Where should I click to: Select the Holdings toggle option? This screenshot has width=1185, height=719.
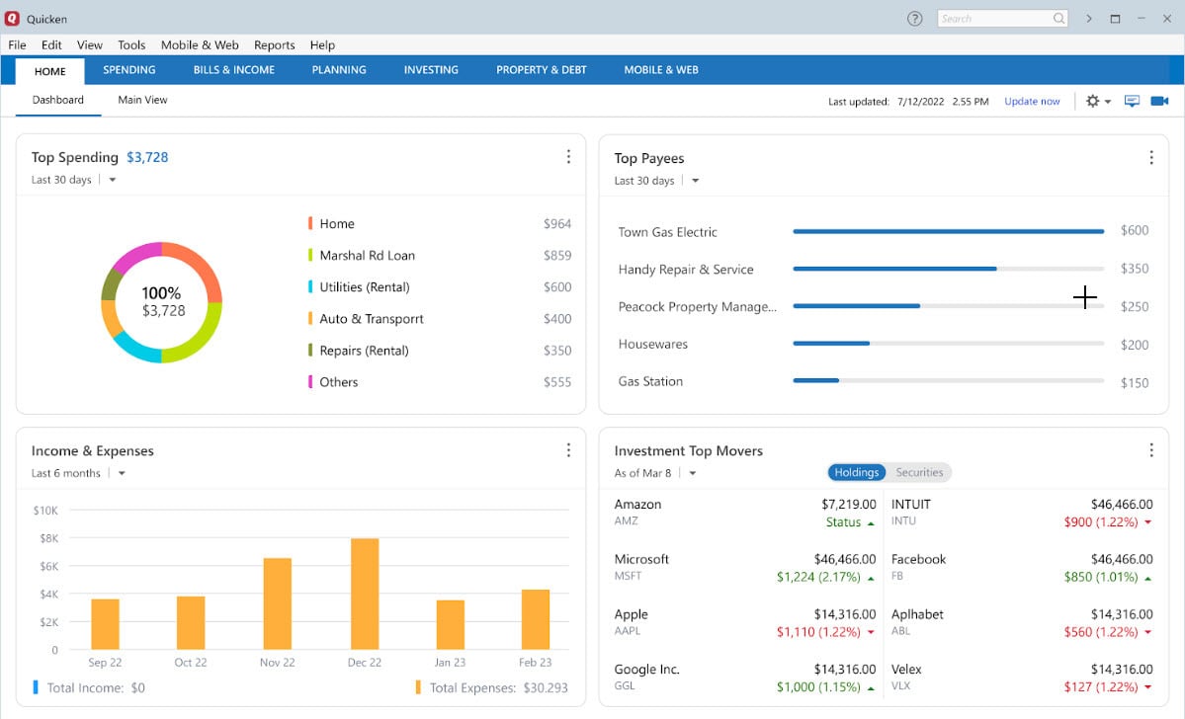tap(856, 472)
